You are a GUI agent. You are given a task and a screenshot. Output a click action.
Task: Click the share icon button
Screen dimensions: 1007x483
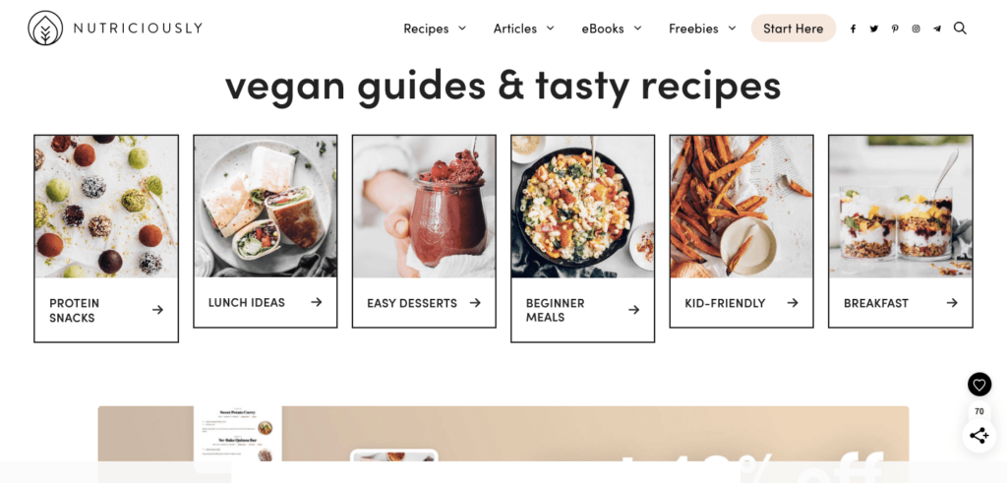978,436
